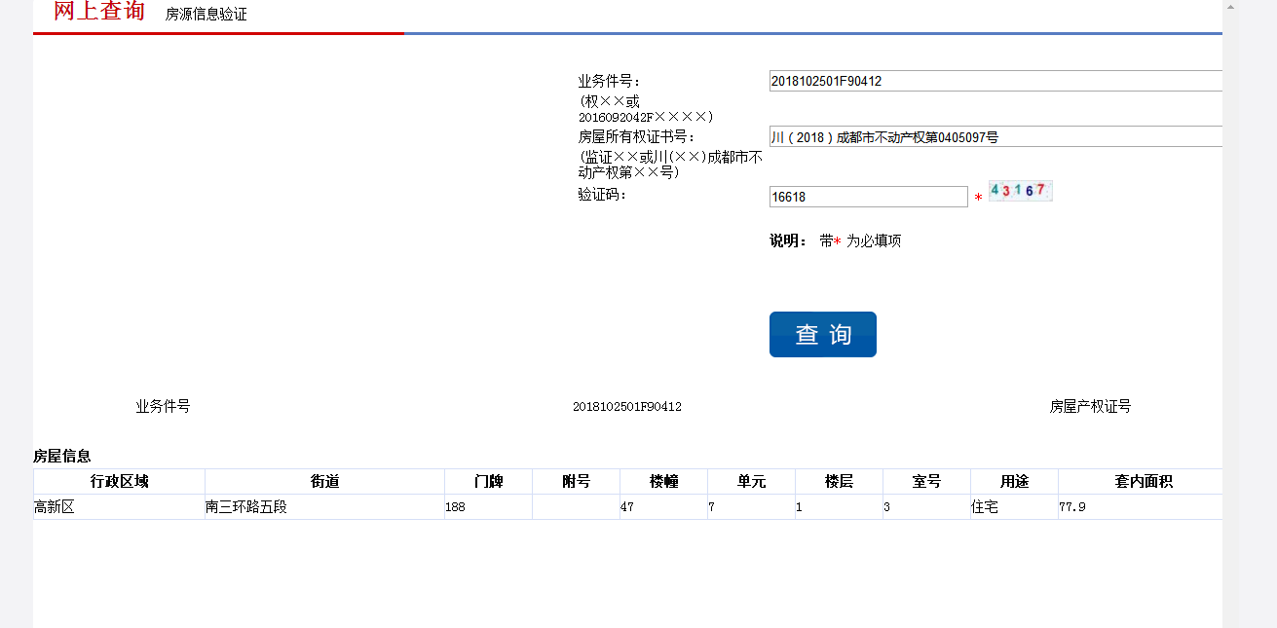Screen dimensions: 1277x628
Task: Select the 门牌 column header
Action: [x=488, y=482]
